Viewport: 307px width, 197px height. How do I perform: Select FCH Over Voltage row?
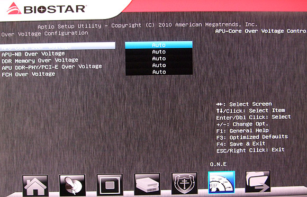(x=29, y=74)
